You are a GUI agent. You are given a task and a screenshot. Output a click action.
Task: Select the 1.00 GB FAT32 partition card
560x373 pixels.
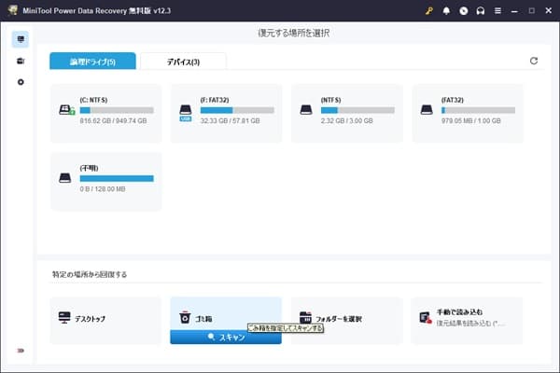[468, 113]
